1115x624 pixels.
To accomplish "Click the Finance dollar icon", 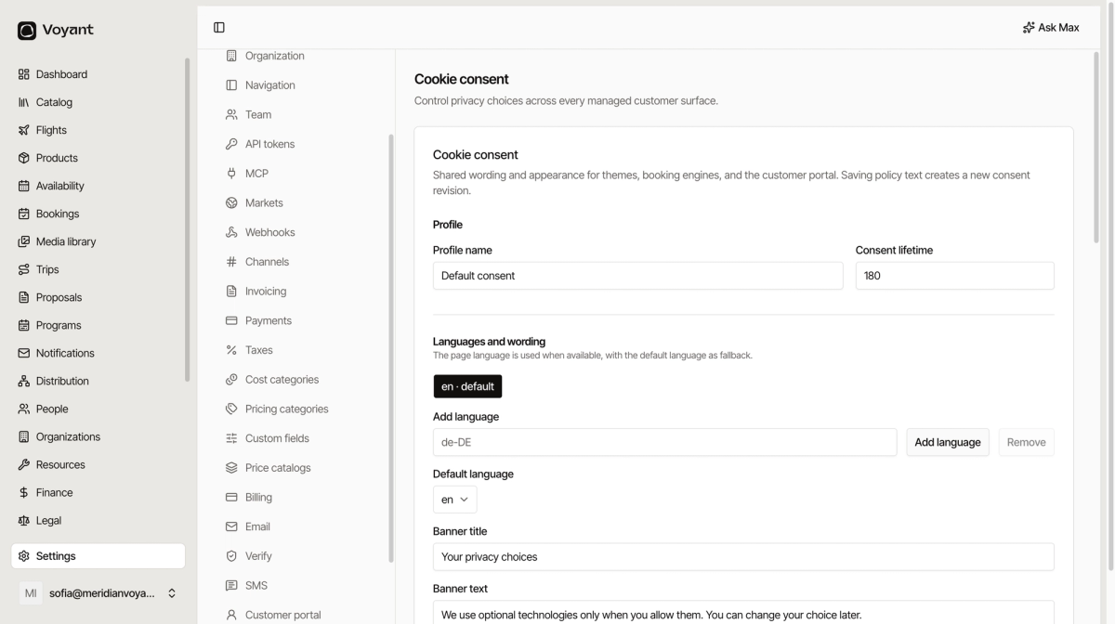I will pyautogui.click(x=24, y=492).
